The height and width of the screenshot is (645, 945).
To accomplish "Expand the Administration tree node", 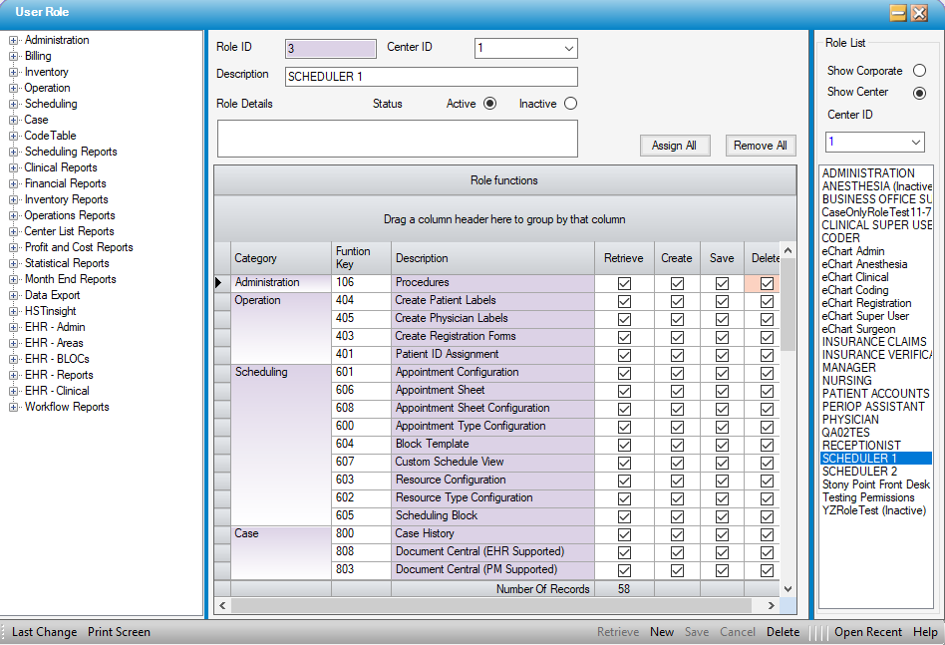I will point(14,41).
